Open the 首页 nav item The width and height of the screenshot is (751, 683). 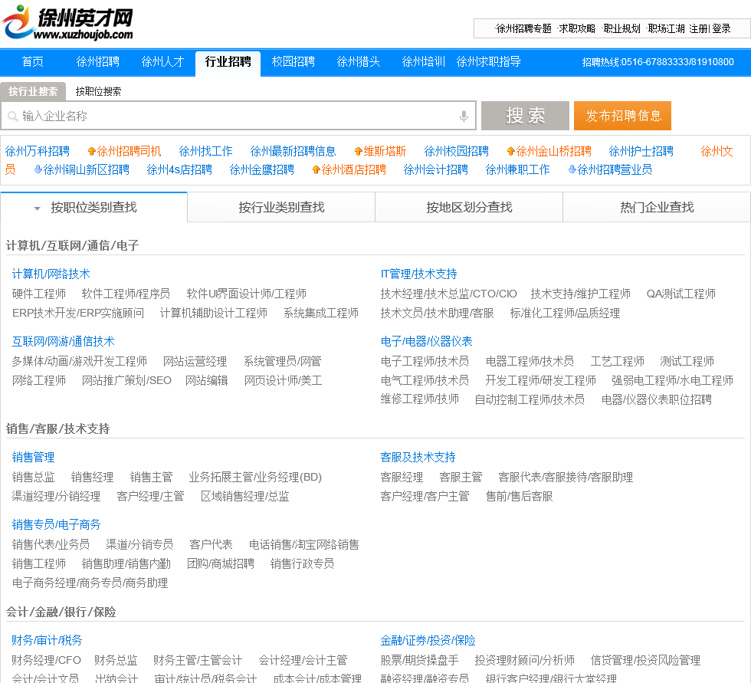tap(32, 62)
